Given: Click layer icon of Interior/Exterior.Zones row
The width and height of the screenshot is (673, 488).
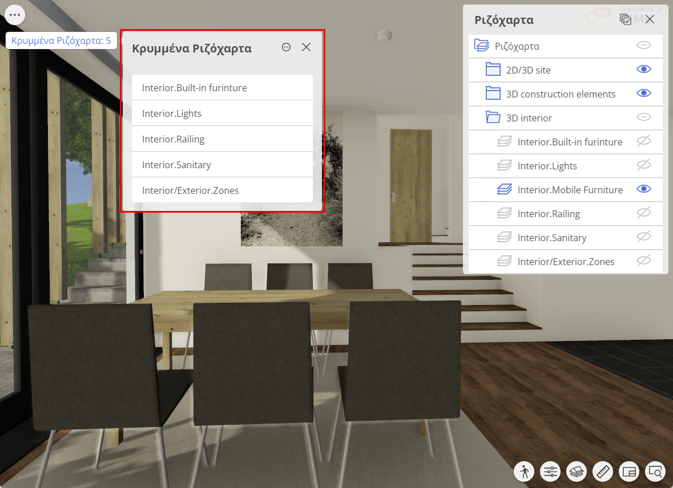Looking at the screenshot, I should [504, 261].
